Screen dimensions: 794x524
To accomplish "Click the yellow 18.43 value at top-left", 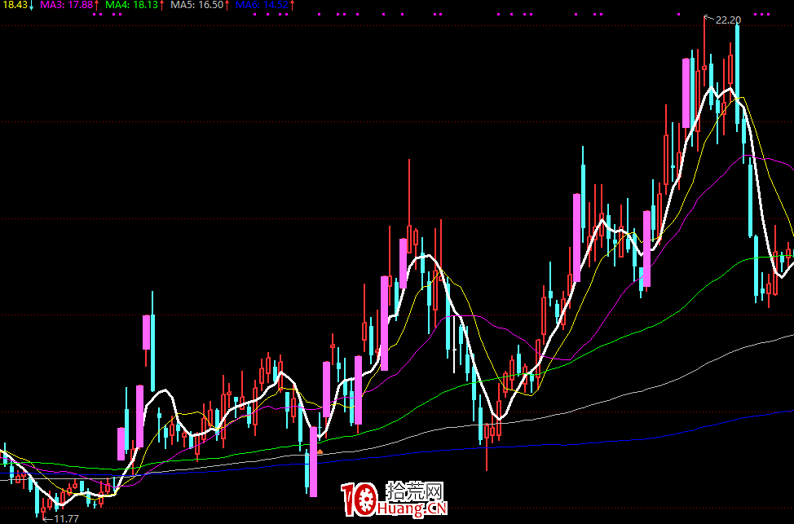I will point(14,5).
